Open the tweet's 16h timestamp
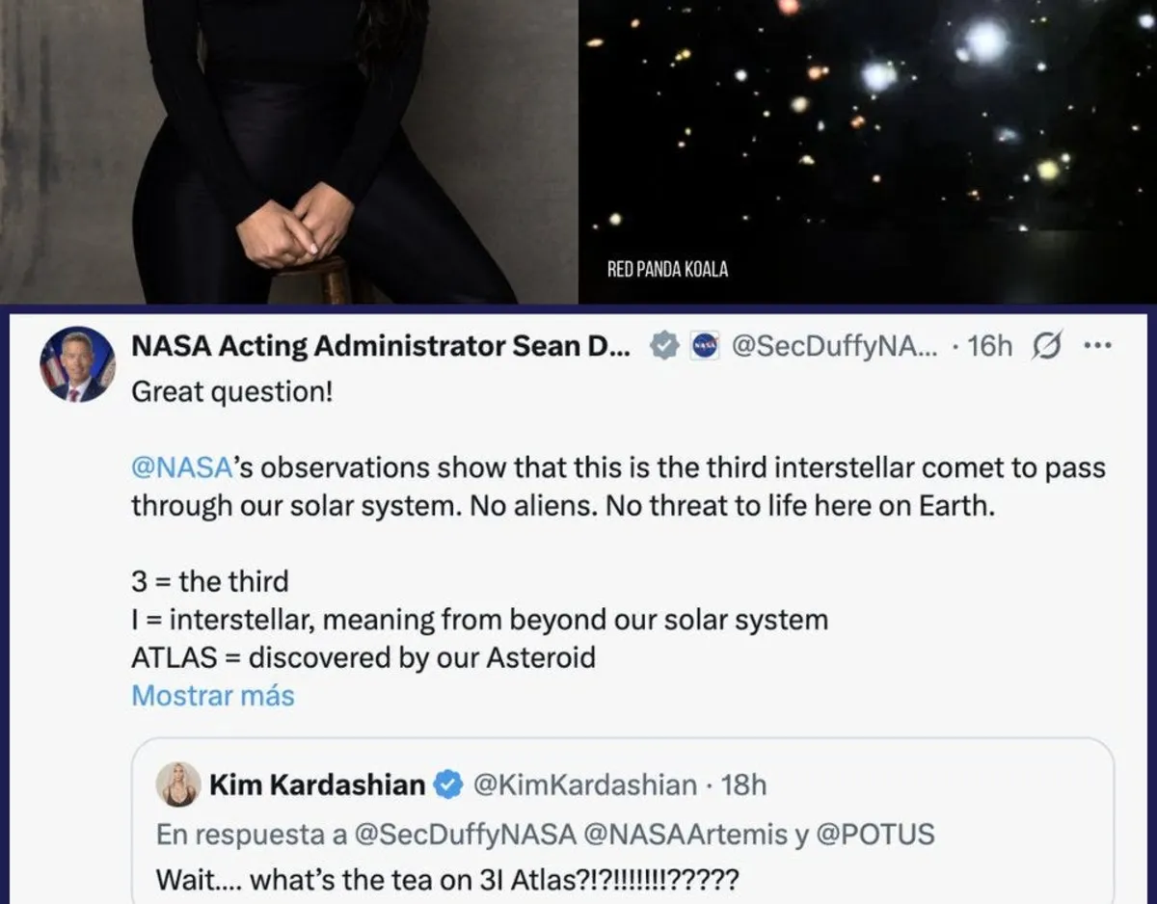 989,346
